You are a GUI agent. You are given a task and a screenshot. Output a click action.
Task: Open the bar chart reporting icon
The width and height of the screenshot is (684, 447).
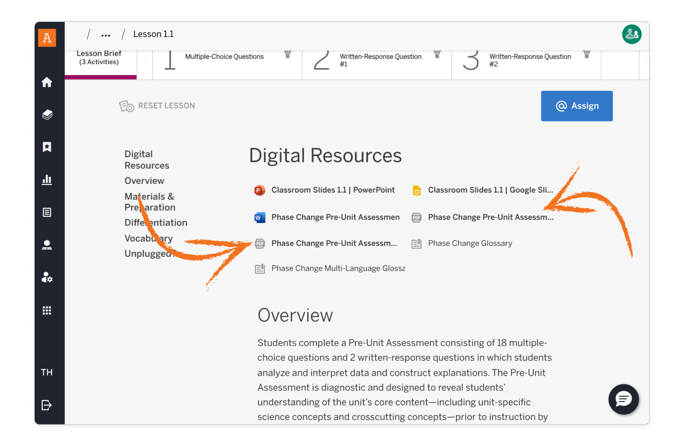point(47,179)
